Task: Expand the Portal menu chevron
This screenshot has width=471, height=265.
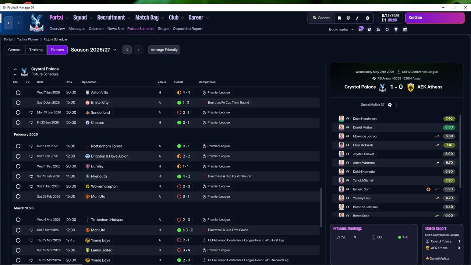Action: [67, 18]
